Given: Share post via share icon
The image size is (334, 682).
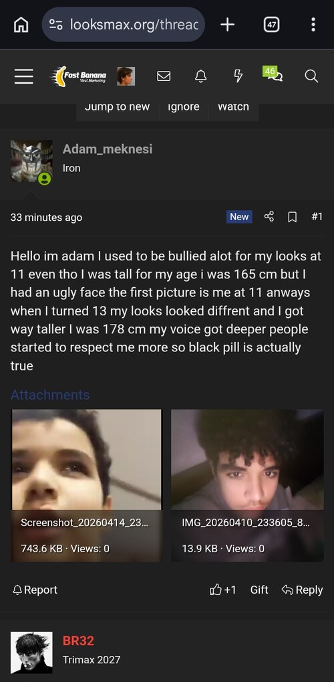Looking at the screenshot, I should tap(269, 217).
